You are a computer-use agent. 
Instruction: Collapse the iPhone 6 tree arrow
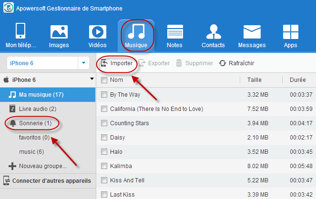tap(92, 79)
